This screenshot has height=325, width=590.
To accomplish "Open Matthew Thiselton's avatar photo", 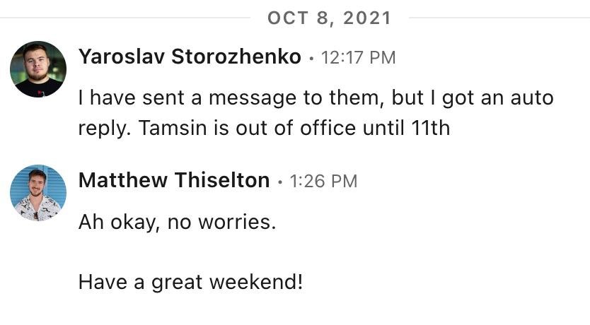I will click(x=38, y=193).
